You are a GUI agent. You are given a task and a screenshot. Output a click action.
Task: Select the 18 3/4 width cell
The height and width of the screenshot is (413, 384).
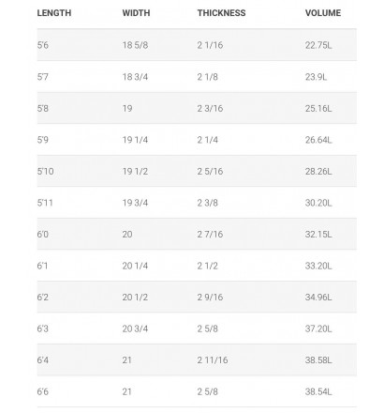point(135,77)
